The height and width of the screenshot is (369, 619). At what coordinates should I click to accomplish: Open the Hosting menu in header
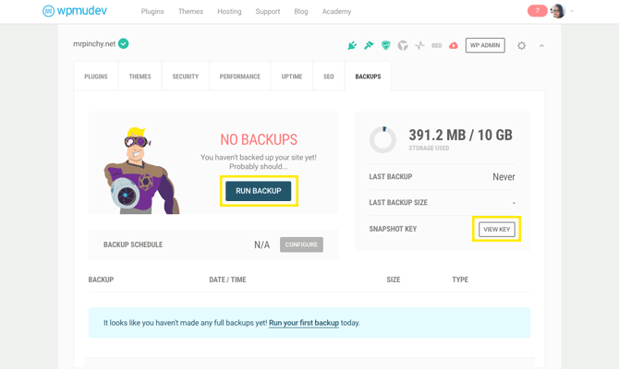tap(229, 11)
